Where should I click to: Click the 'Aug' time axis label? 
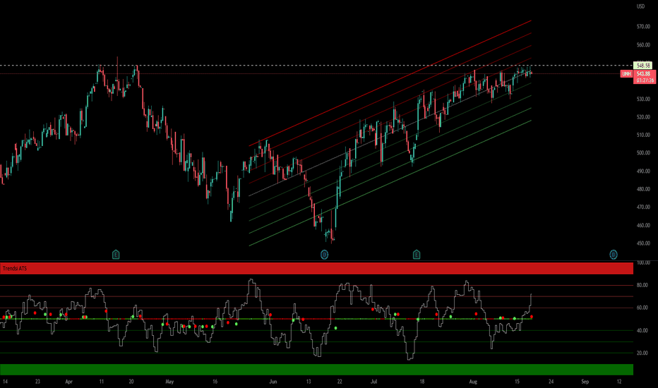point(473,382)
